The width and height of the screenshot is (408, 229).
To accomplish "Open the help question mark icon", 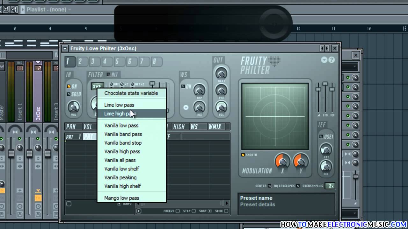I will click(x=331, y=60).
